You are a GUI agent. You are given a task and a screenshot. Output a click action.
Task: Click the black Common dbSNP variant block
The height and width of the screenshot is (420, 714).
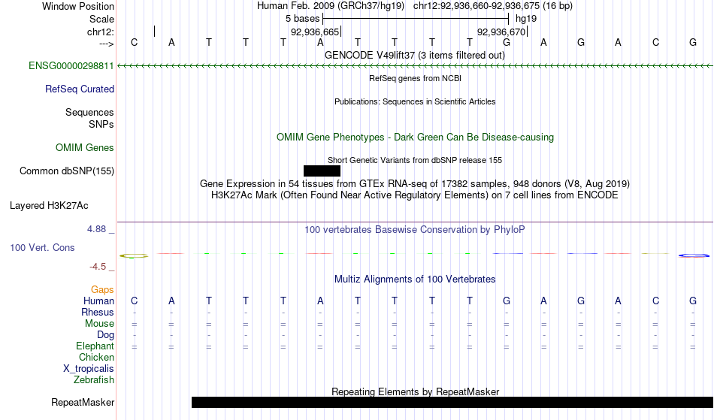click(322, 171)
